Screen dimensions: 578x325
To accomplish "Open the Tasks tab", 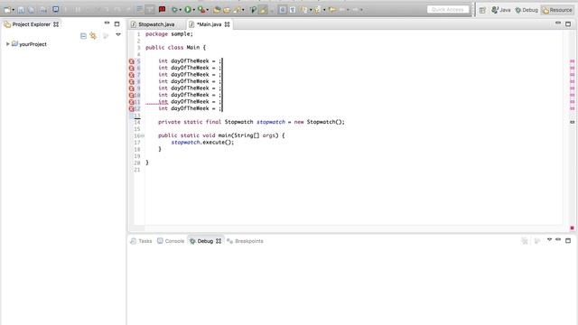I will pyautogui.click(x=141, y=241).
